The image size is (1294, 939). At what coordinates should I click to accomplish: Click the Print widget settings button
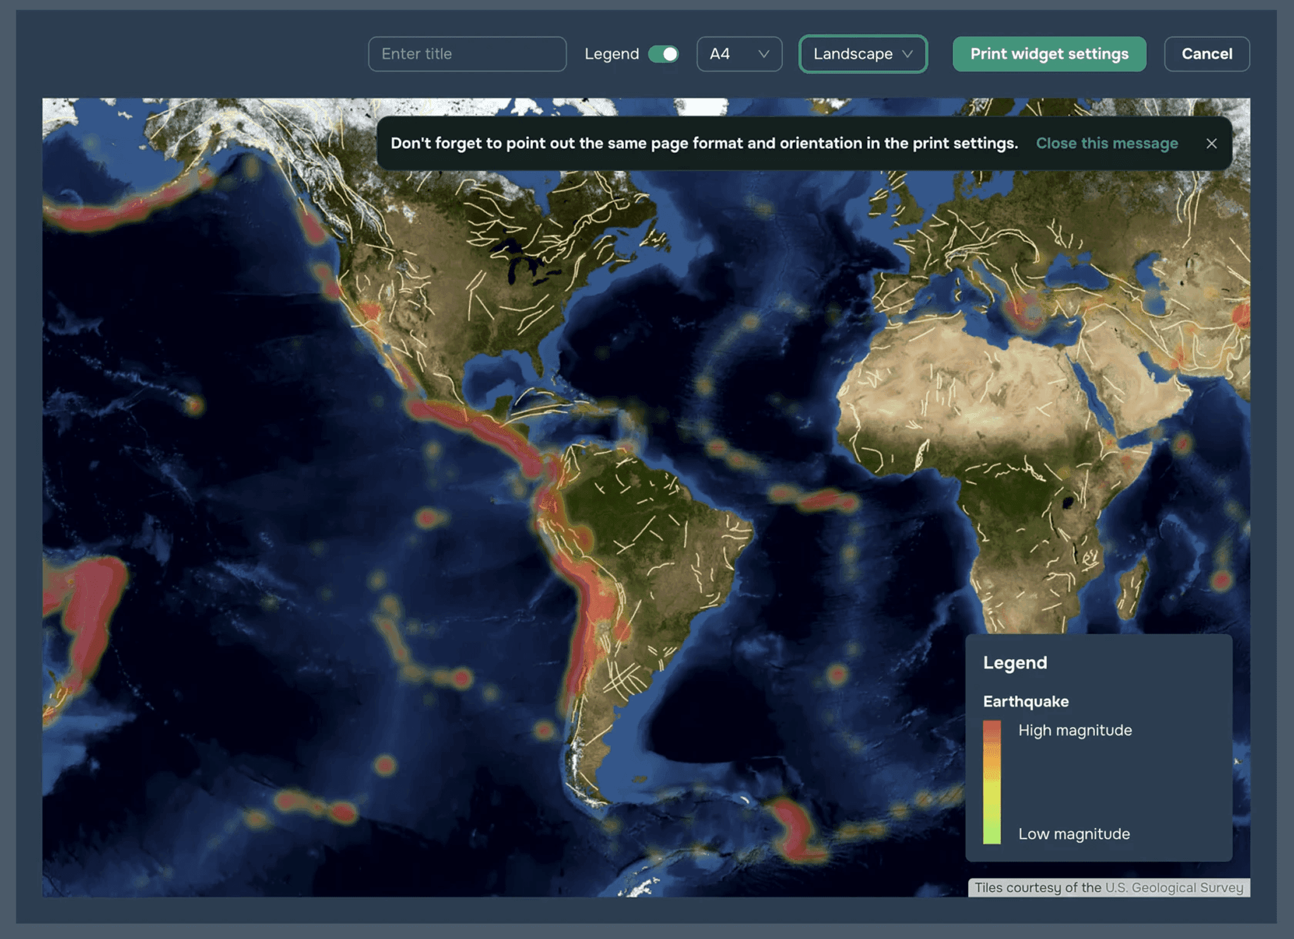click(x=1049, y=54)
